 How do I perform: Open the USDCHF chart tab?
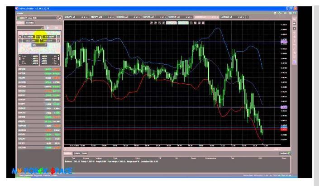180,17
